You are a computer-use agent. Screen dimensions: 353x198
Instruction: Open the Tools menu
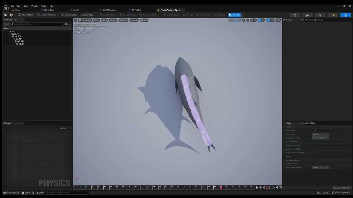43,6
